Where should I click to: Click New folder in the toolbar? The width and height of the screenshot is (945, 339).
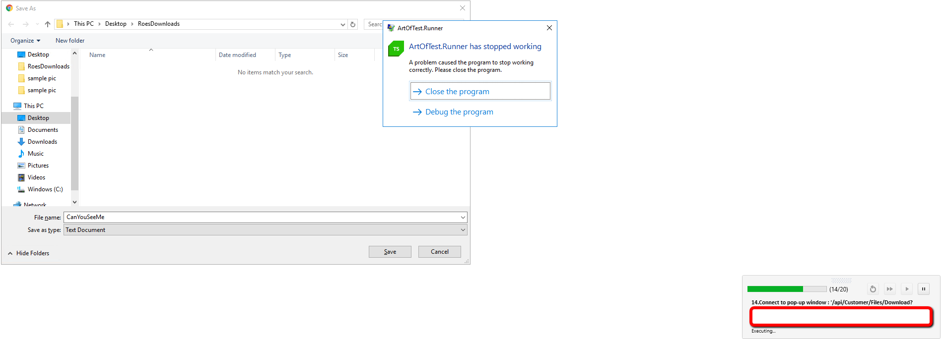pyautogui.click(x=70, y=41)
